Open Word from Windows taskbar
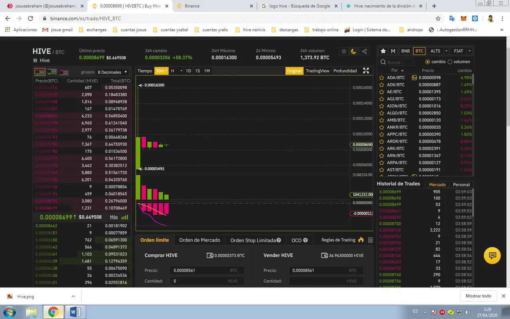This screenshot has width=510, height=319. tap(75, 312)
